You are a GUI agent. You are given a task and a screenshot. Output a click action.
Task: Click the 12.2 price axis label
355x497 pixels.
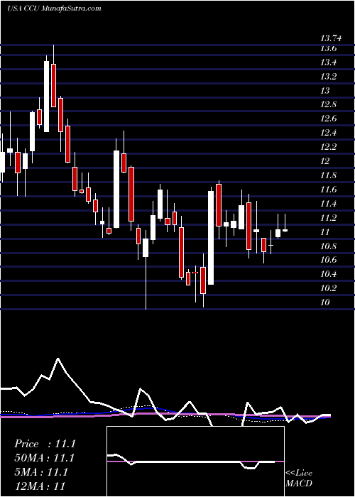pyautogui.click(x=328, y=148)
